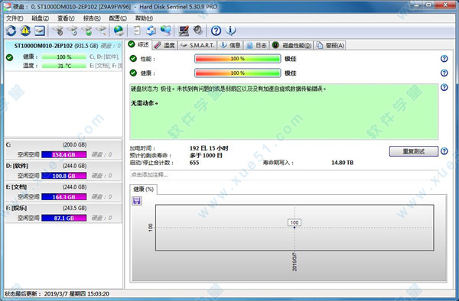Select disk ST1000DM010-2EP102 in the list
The height and width of the screenshot is (301, 459).
point(63,56)
